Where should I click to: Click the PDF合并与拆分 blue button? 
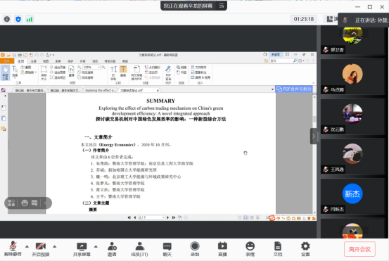pyautogui.click(x=294, y=89)
